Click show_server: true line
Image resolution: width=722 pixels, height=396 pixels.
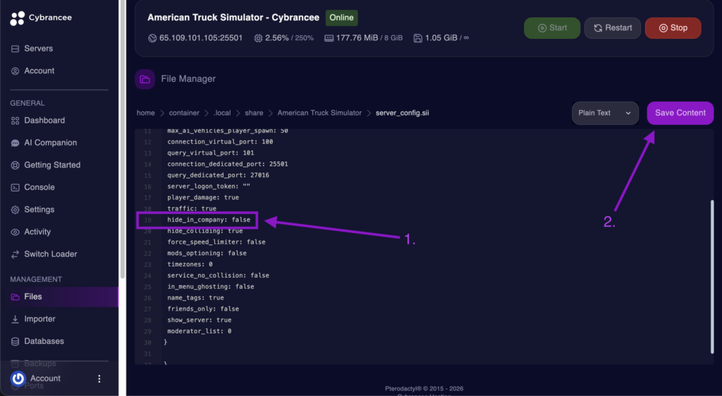[x=200, y=320]
